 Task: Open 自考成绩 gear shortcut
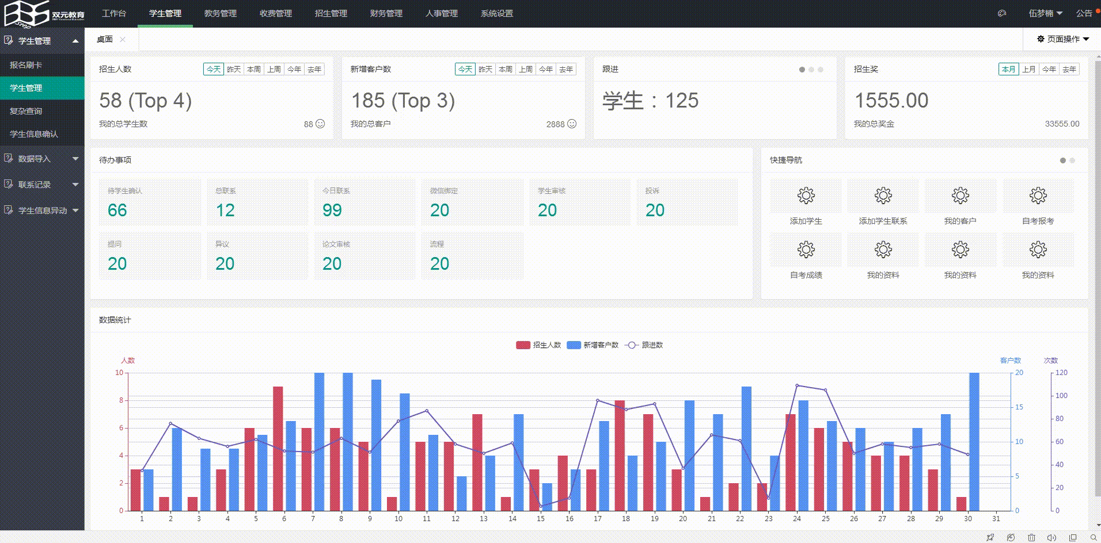[806, 250]
